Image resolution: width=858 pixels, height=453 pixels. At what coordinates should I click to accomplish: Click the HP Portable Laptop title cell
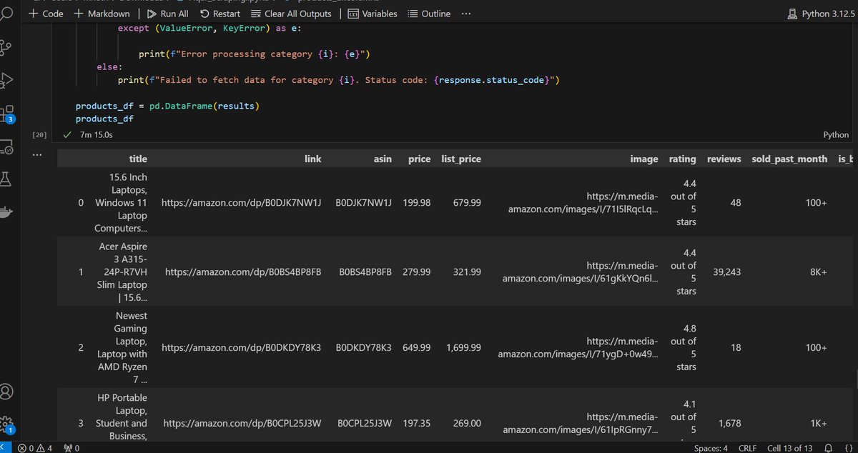122,417
